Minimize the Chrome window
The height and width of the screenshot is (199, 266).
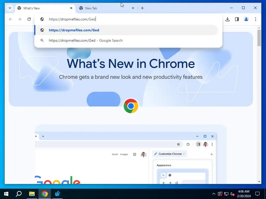231,8
